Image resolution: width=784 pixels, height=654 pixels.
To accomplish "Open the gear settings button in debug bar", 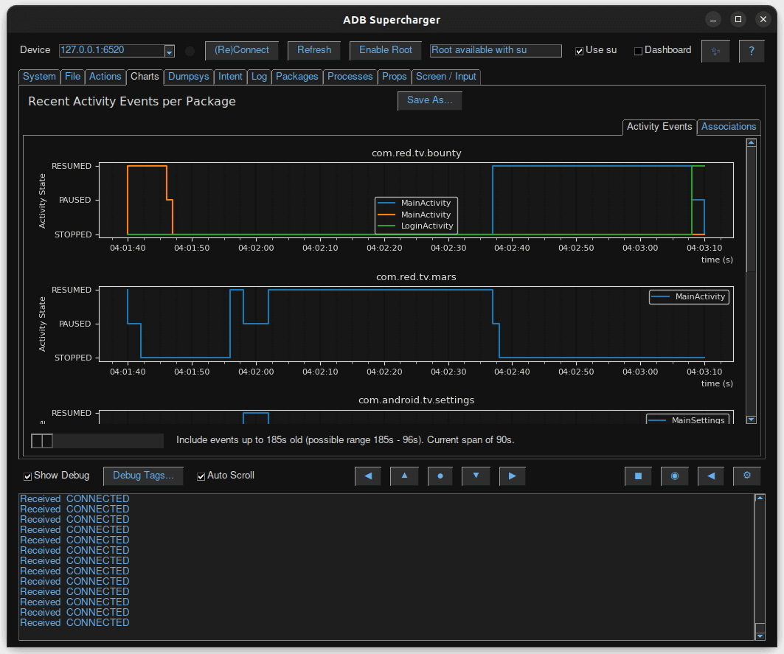I will [x=747, y=476].
